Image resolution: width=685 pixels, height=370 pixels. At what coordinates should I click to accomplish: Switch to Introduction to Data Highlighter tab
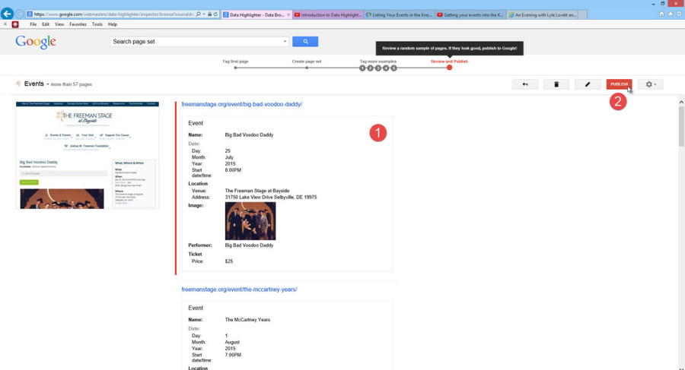pos(328,15)
